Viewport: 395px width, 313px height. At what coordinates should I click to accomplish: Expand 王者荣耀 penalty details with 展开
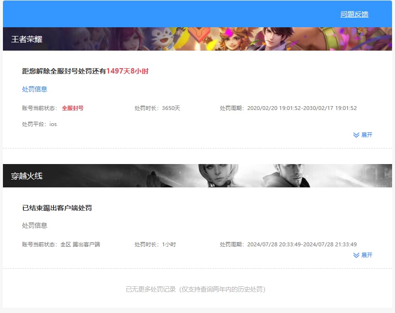[x=363, y=135]
